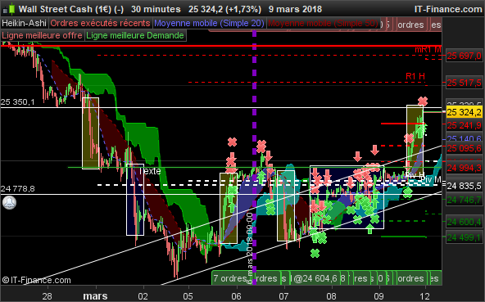Click the 25 697,0 price label
This screenshot has width=485, height=302.
coord(464,56)
